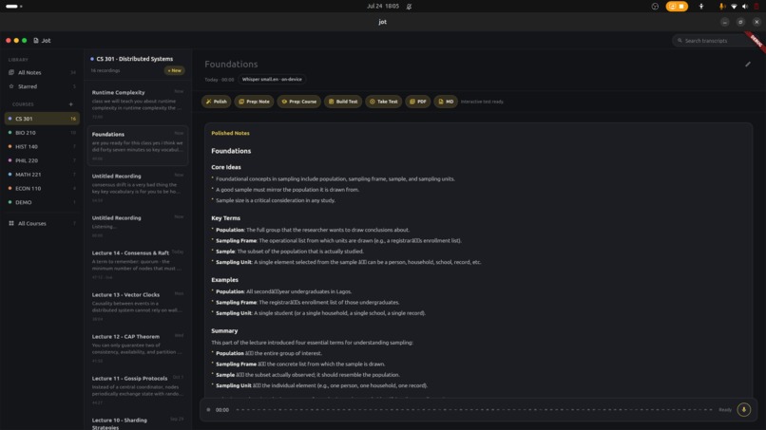
Task: Open Lecture 12 - CAP Theorem
Action: pyautogui.click(x=138, y=348)
